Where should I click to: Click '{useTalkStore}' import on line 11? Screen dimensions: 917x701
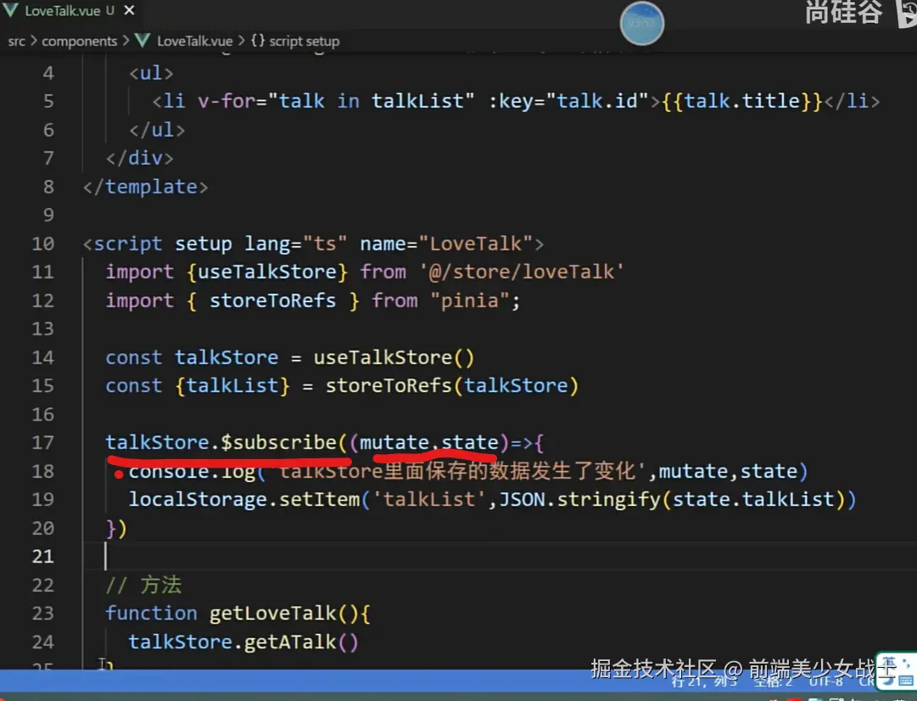tap(267, 272)
